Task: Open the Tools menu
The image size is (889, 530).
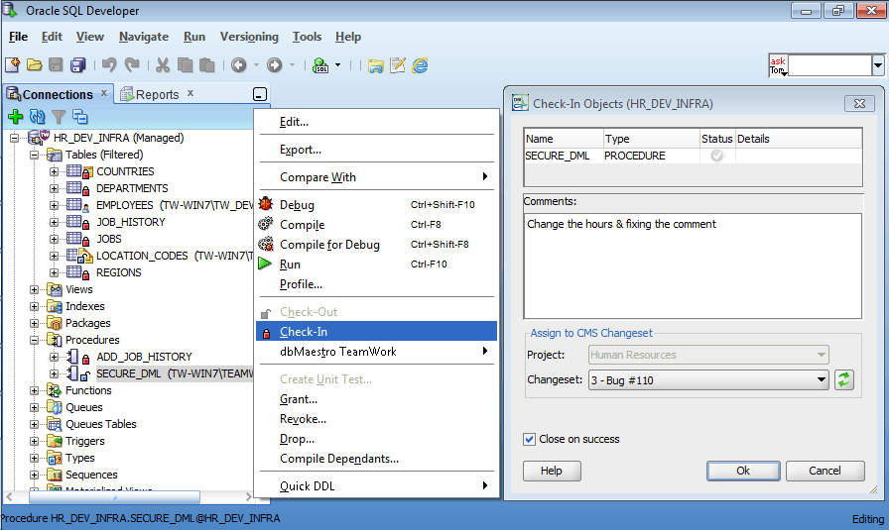Action: pos(307,37)
